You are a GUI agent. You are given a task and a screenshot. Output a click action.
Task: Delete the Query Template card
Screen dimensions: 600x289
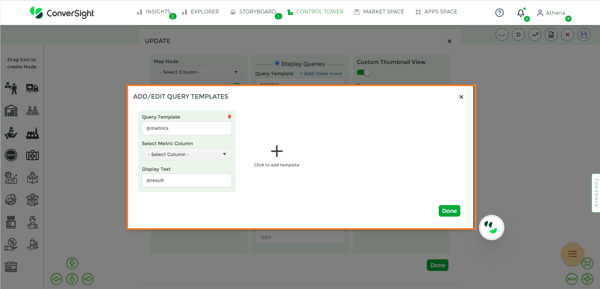coord(229,116)
